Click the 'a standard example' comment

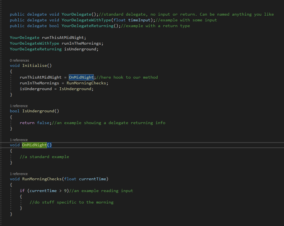(x=44, y=157)
